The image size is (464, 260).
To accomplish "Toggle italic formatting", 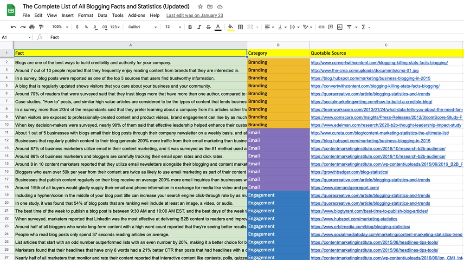I will (x=199, y=27).
